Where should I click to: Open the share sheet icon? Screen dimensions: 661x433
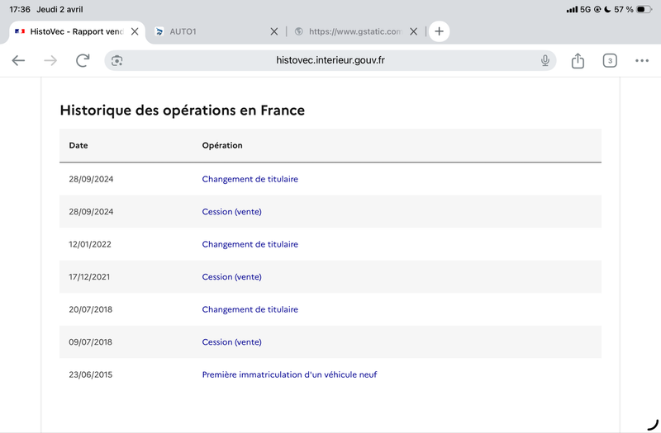578,61
